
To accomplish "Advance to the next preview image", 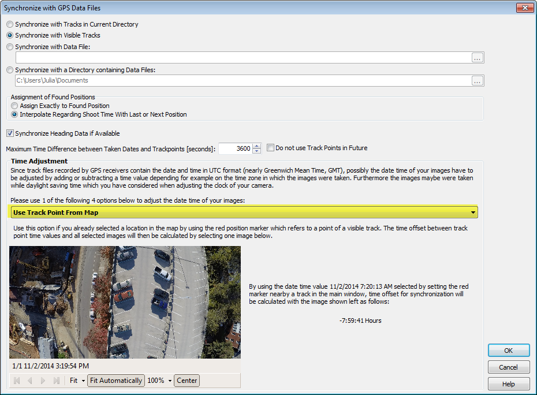I will (43, 381).
